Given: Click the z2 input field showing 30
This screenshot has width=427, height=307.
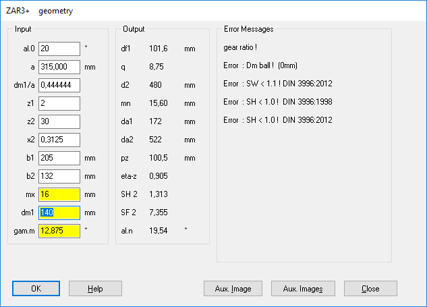Looking at the screenshot, I should coord(59,121).
